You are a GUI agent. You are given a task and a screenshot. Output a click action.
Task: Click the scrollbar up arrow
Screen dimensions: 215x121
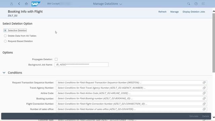tap(214, 11)
